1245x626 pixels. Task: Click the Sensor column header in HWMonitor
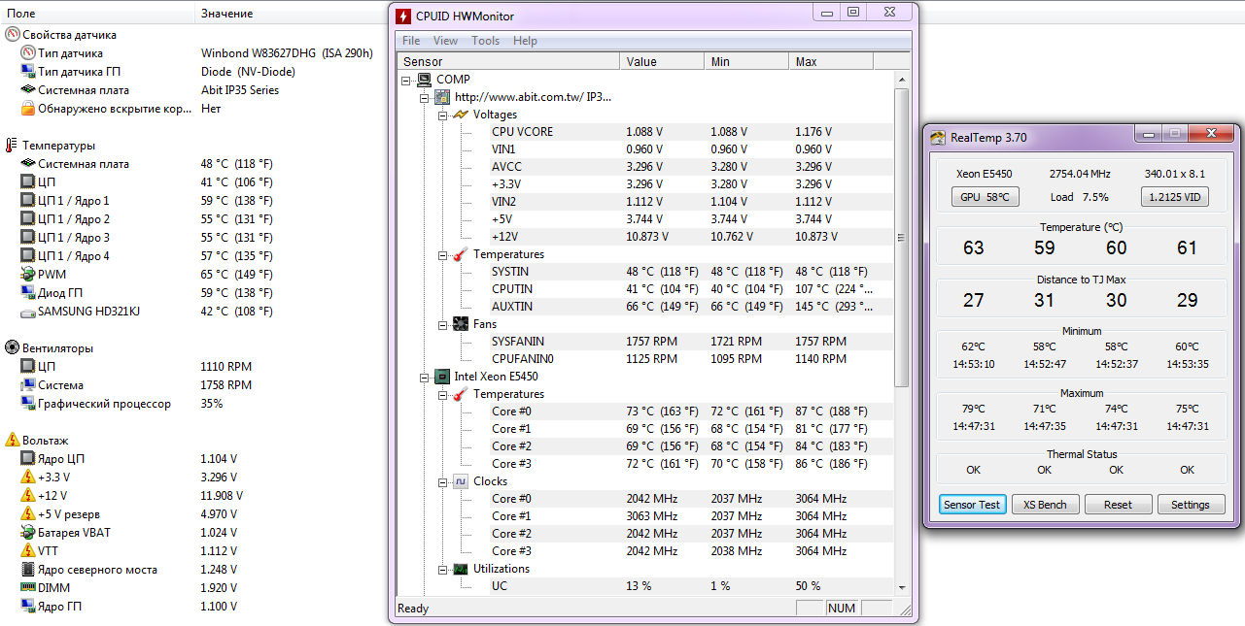point(508,61)
